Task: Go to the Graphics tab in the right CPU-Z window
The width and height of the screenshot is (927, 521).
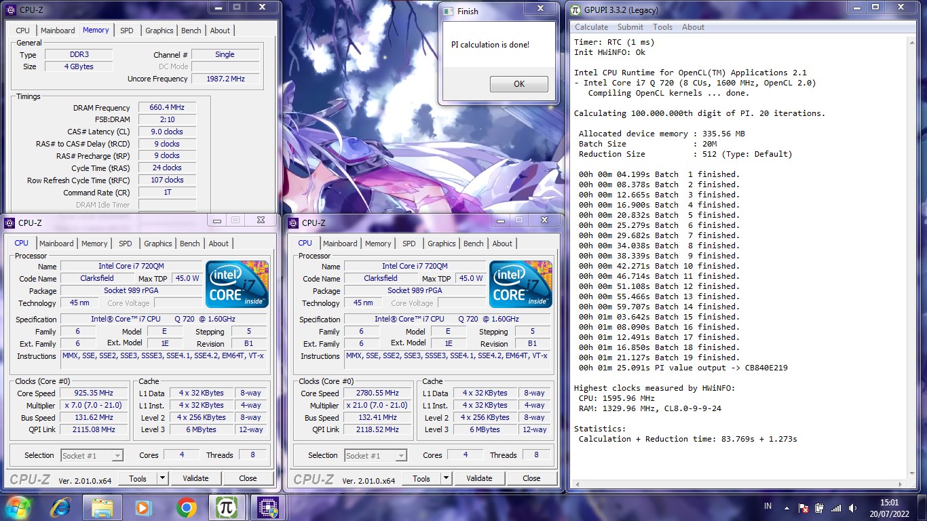Action: tap(442, 244)
